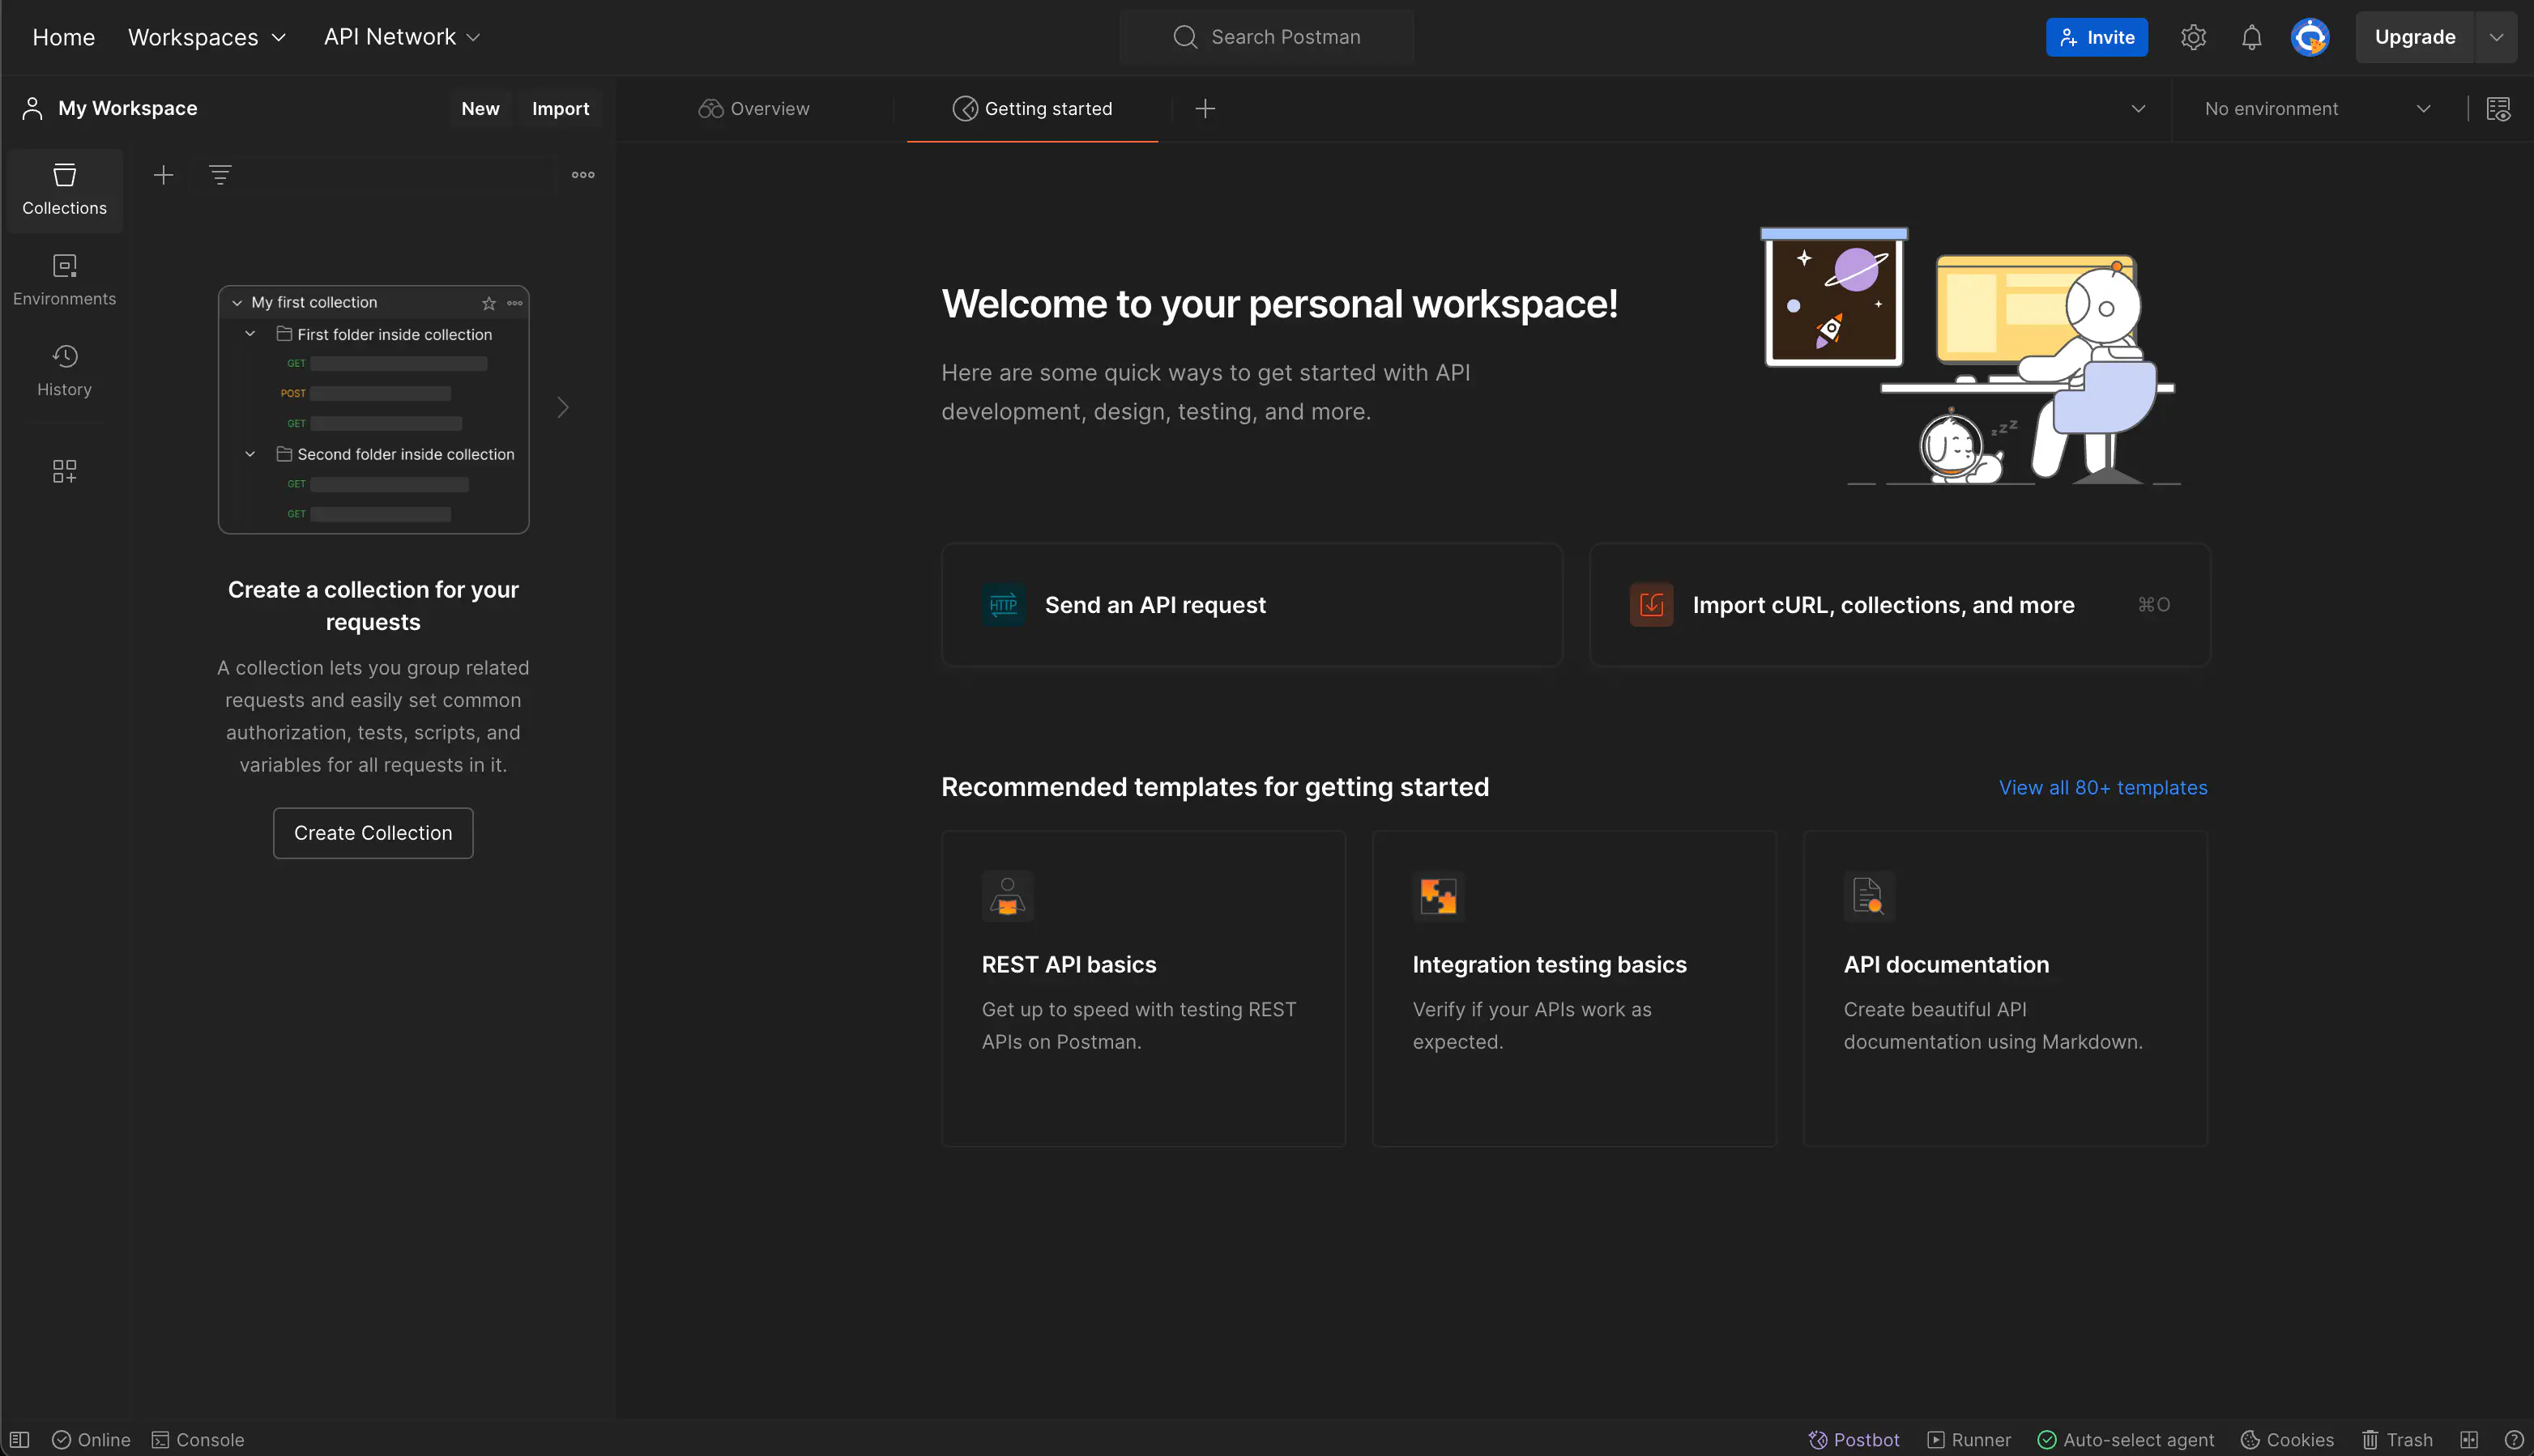Click the Search Postman field
2534x1456 pixels.
[1266, 37]
